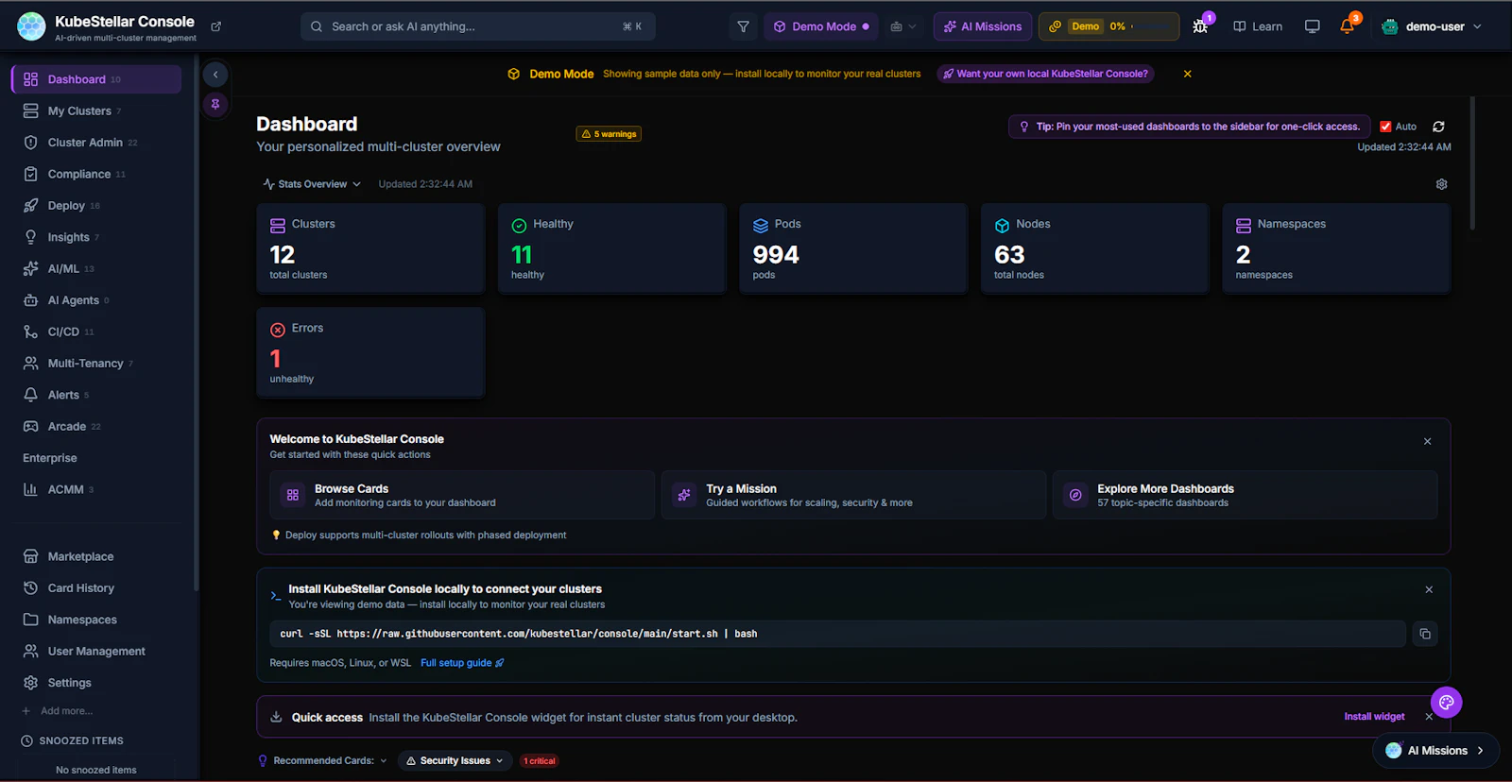Go to AI Agents
Image resolution: width=1512 pixels, height=782 pixels.
(96, 300)
